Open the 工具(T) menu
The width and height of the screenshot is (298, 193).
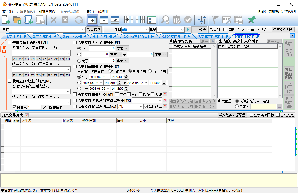[88, 11]
